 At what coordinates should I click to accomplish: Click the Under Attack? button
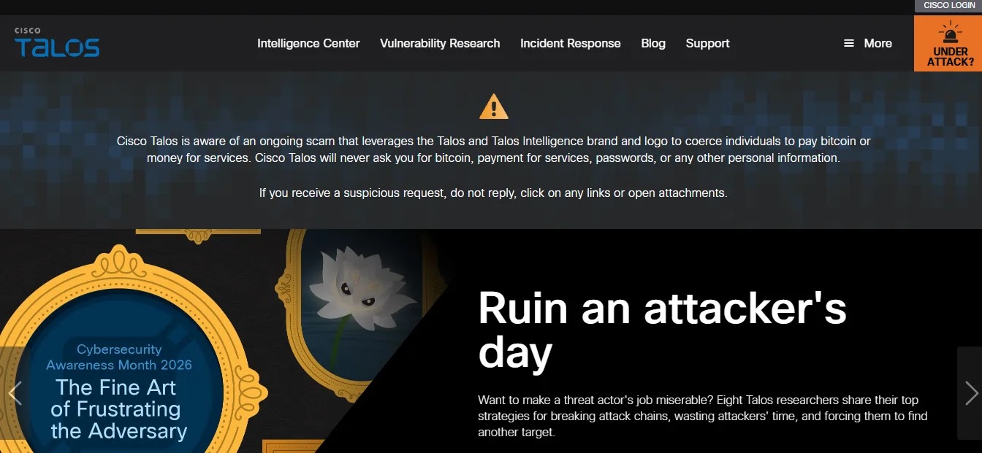pos(948,44)
